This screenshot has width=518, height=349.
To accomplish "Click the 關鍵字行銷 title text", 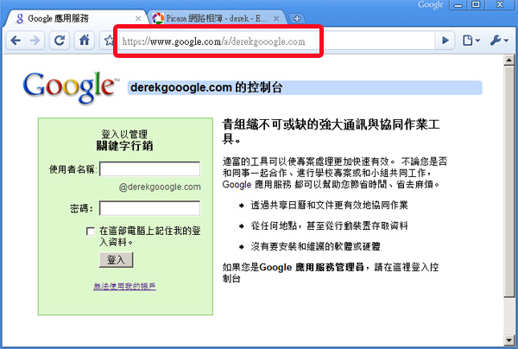I will click(x=124, y=145).
